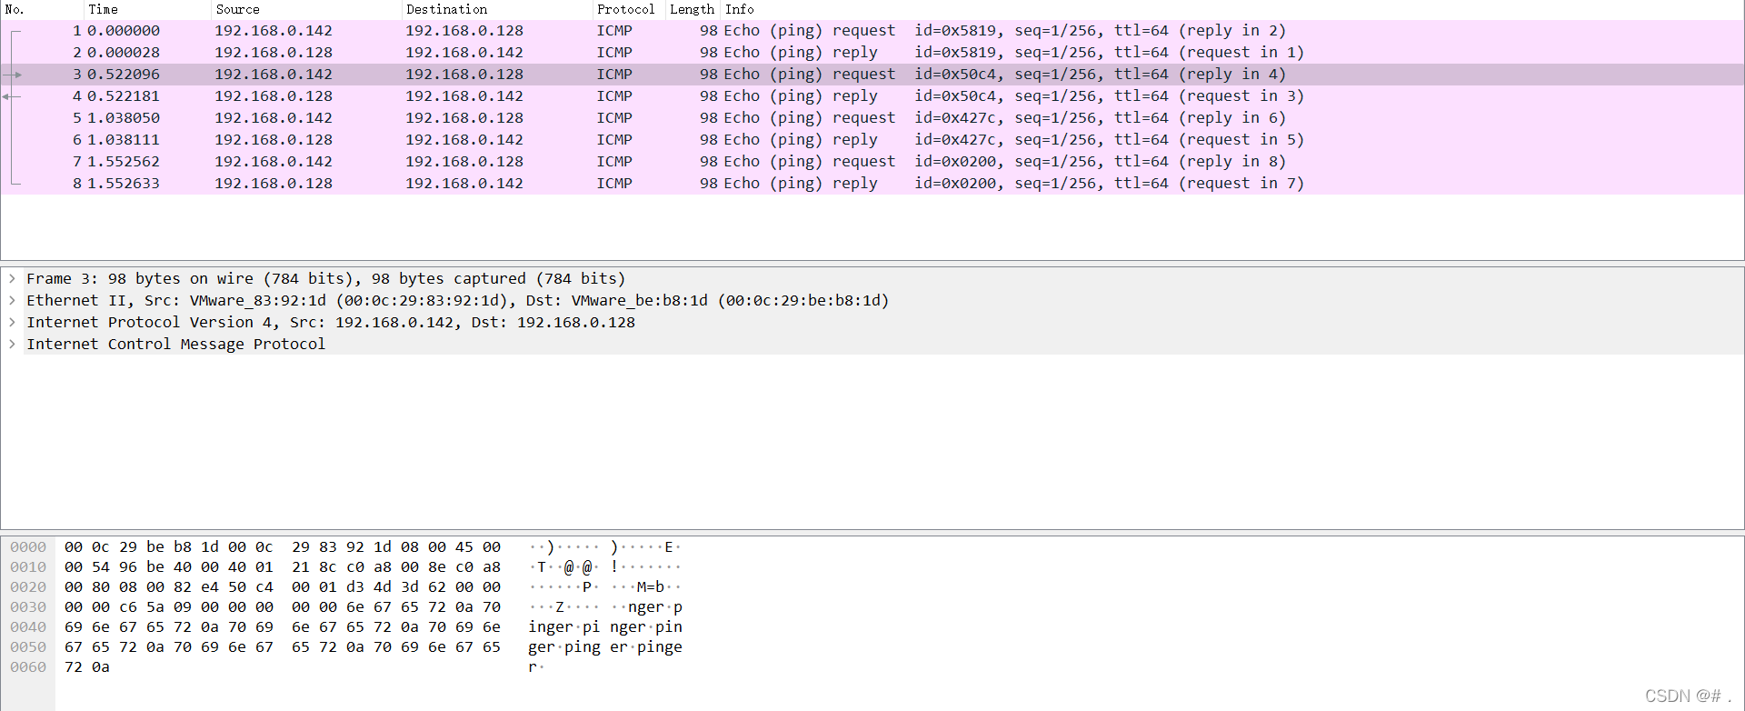Select packet 5 at time 1.038050
Screen dimensions: 1745x711
(x=872, y=118)
